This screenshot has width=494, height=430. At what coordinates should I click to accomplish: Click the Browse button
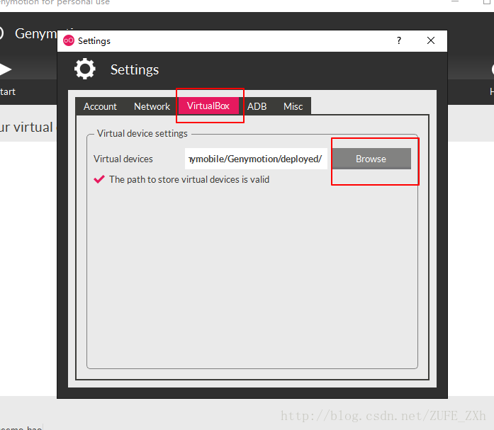pos(371,159)
